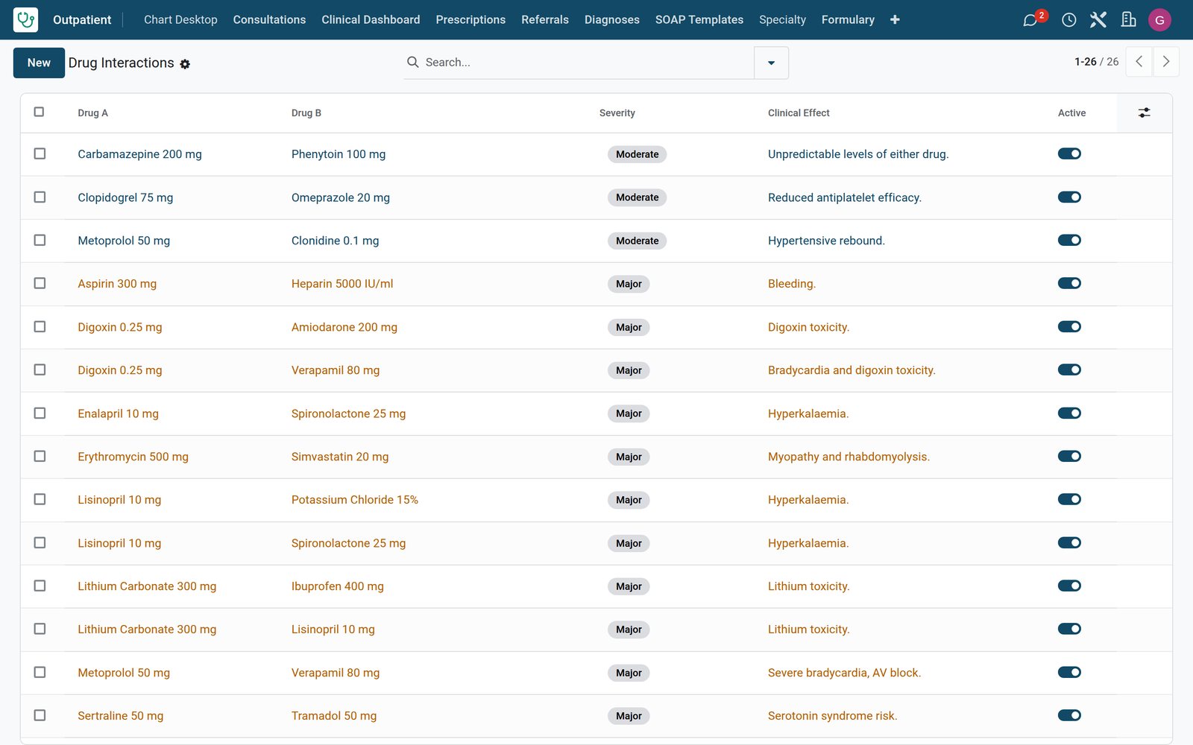Expand the search options dropdown arrow
The width and height of the screenshot is (1193, 745).
click(x=771, y=63)
